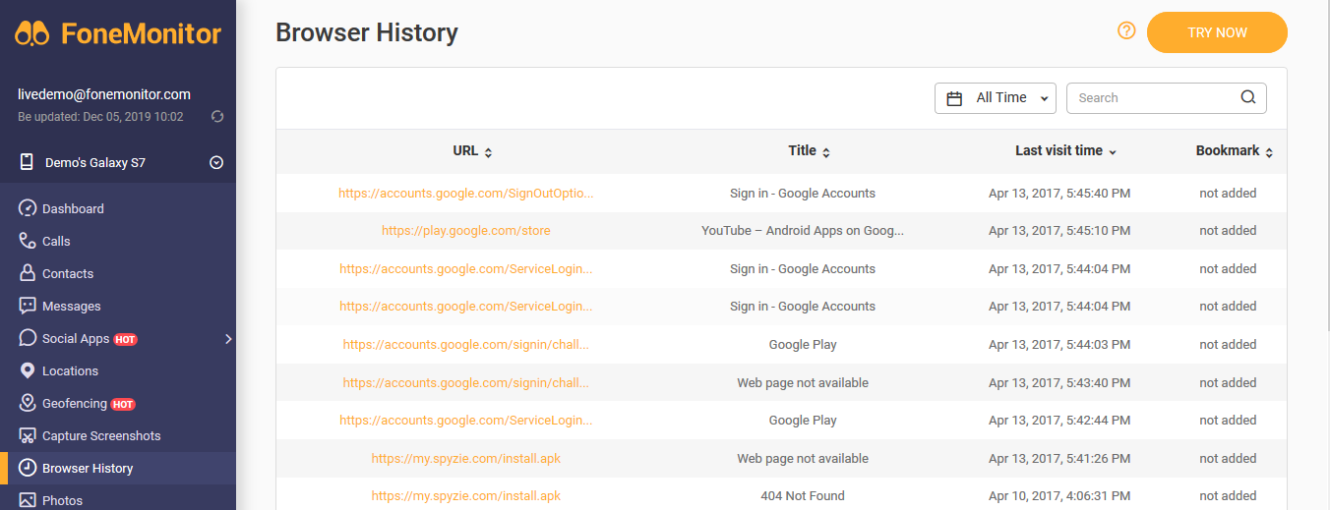The height and width of the screenshot is (510, 1330).
Task: Click the '404 Not Found' title cell
Action: [803, 495]
